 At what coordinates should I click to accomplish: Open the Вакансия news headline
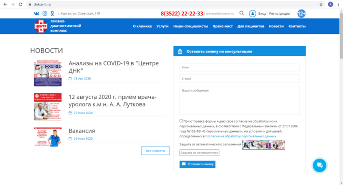82,131
